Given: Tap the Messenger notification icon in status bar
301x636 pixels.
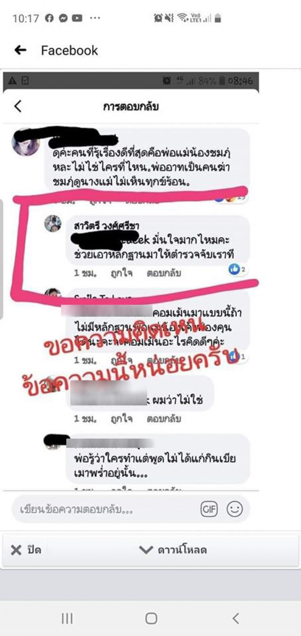Looking at the screenshot, I should point(63,18).
